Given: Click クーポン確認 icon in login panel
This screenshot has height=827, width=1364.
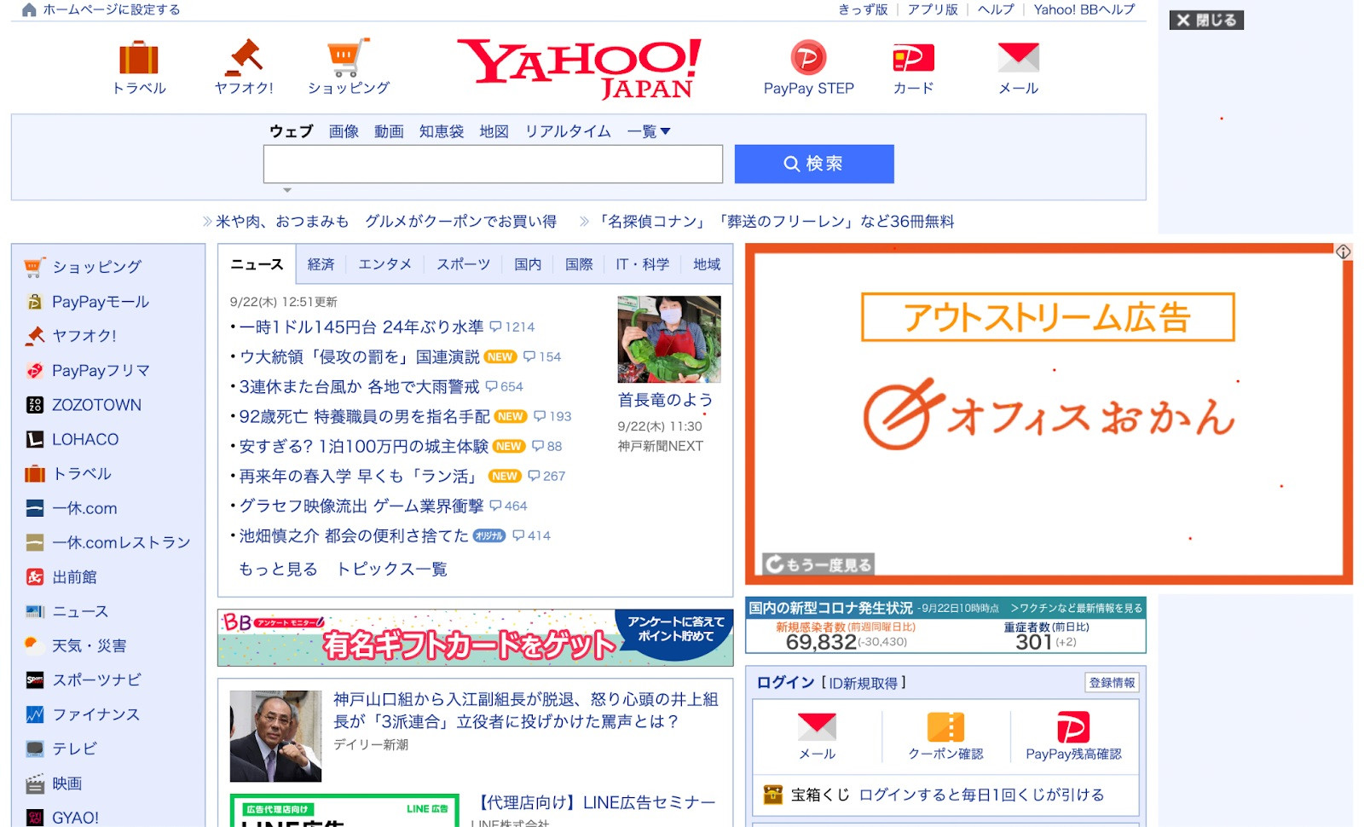Looking at the screenshot, I should [x=945, y=726].
